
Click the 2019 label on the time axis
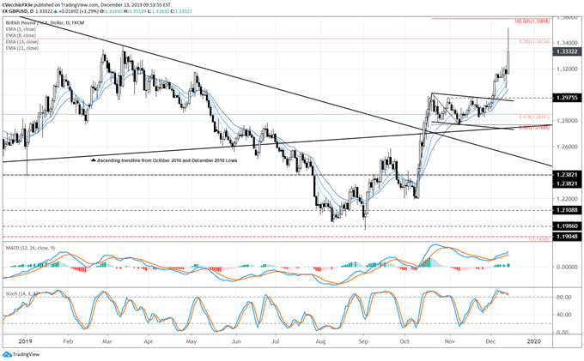[x=25, y=341]
